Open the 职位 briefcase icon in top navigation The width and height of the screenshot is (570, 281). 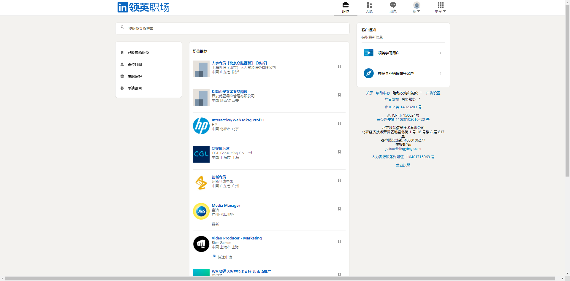[345, 5]
